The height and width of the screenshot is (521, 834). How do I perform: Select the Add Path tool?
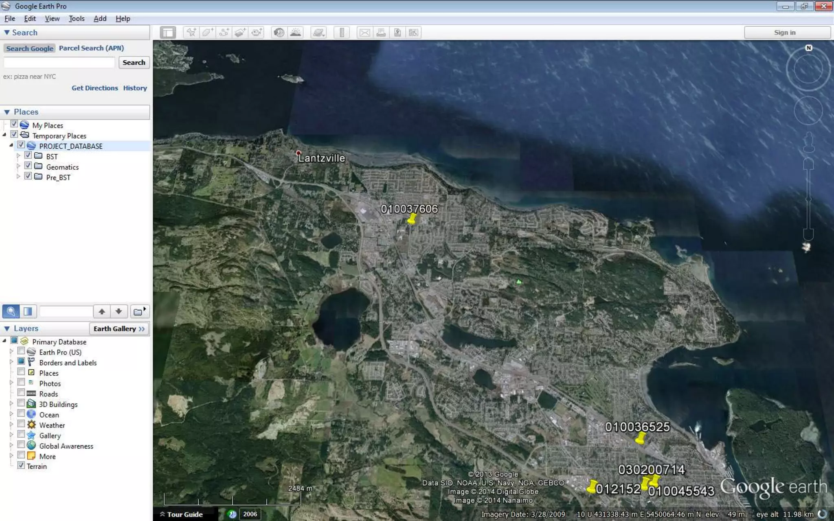[224, 33]
